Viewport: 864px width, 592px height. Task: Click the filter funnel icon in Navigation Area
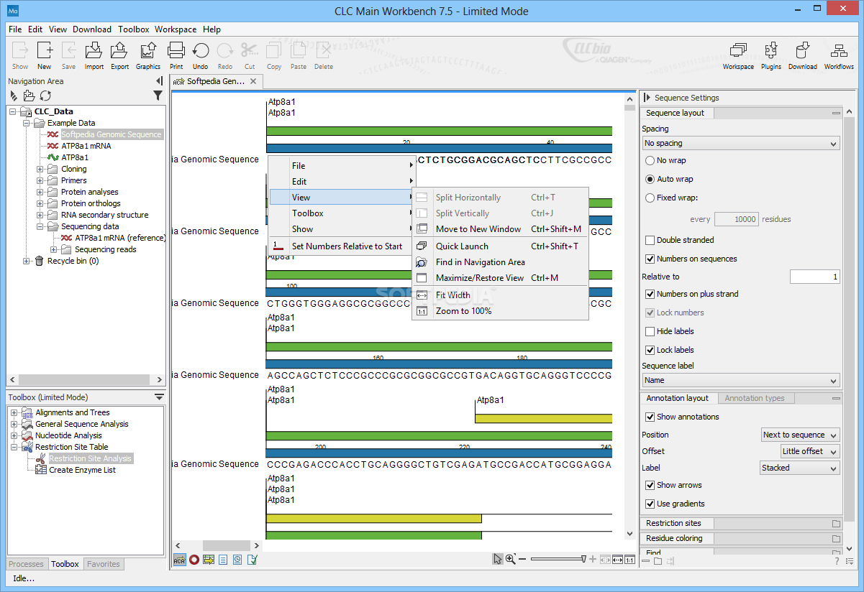click(x=158, y=96)
